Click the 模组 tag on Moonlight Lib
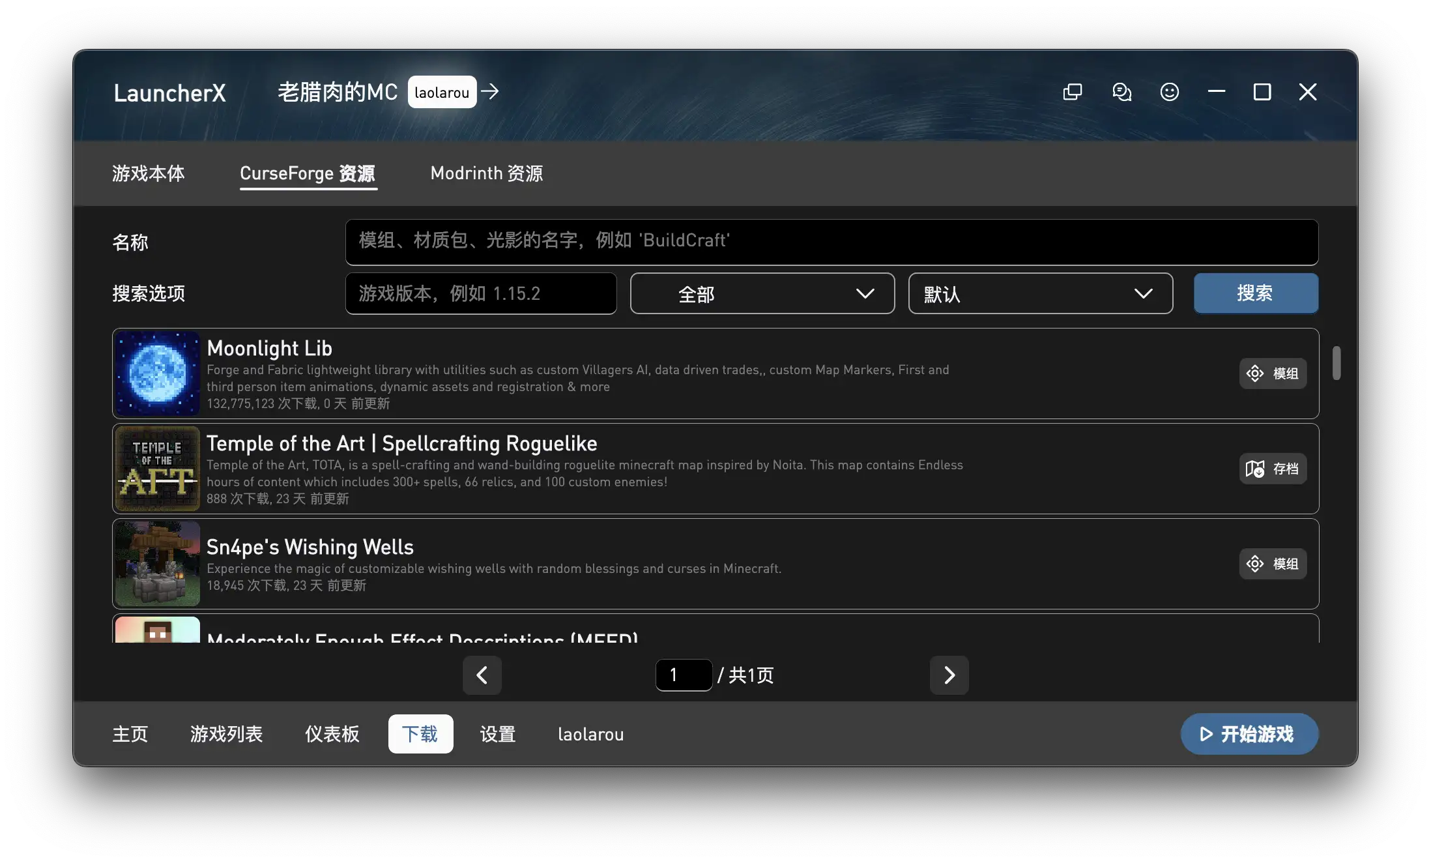Screen dimensions: 1431x863 pyautogui.click(x=1273, y=373)
